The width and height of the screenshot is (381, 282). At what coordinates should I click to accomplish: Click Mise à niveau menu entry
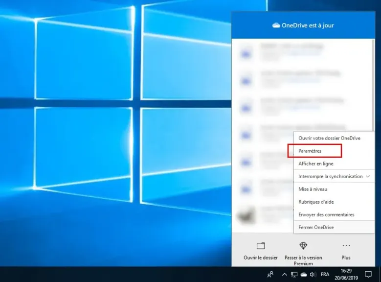[334, 189]
